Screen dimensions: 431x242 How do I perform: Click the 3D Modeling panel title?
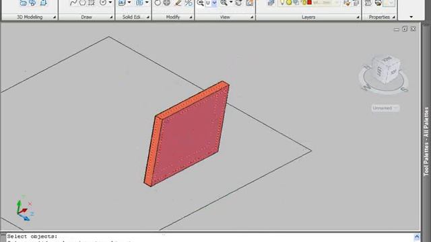pos(30,17)
